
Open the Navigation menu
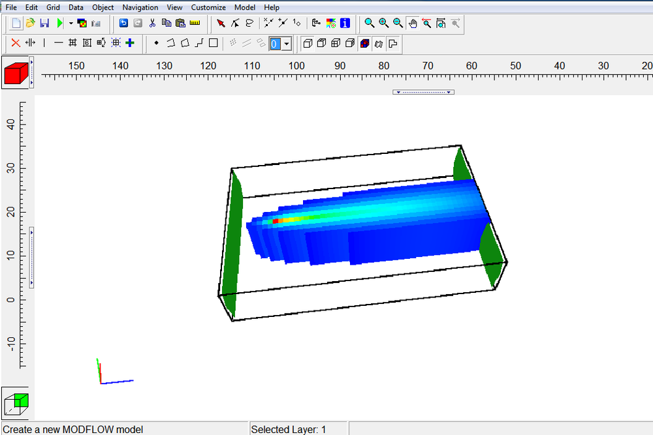140,7
